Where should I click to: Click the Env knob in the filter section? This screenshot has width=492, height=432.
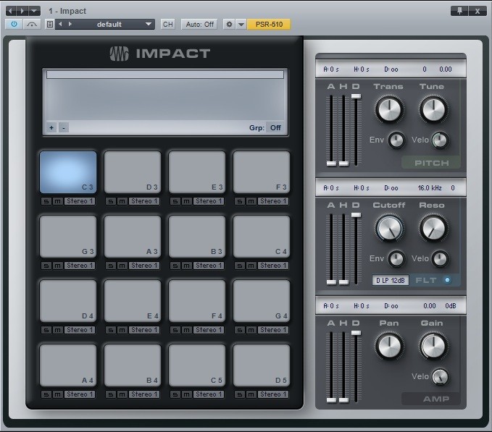click(x=396, y=259)
